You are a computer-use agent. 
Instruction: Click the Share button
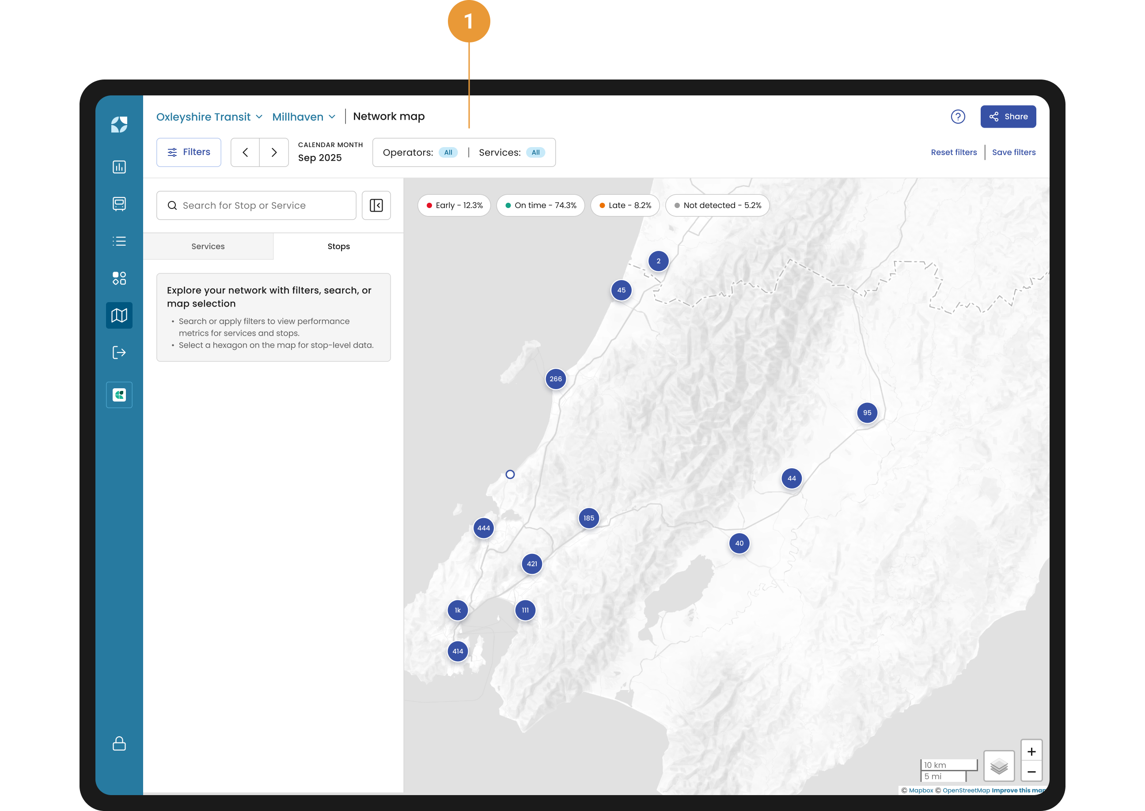pos(1008,116)
